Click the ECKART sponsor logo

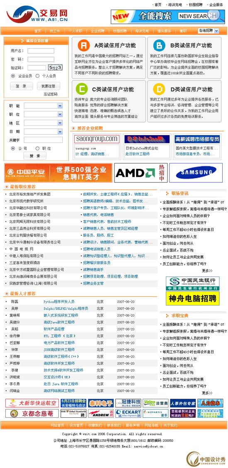[128, 414]
